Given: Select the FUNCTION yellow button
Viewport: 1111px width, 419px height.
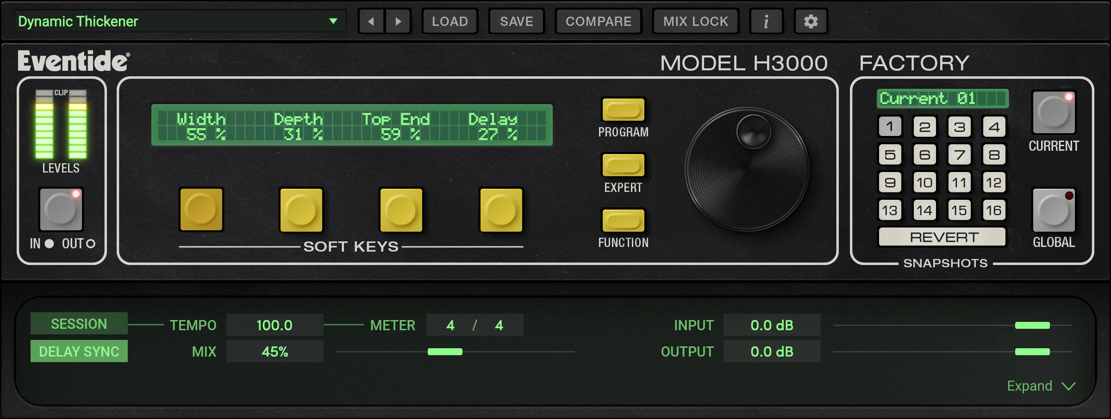Looking at the screenshot, I should (624, 220).
